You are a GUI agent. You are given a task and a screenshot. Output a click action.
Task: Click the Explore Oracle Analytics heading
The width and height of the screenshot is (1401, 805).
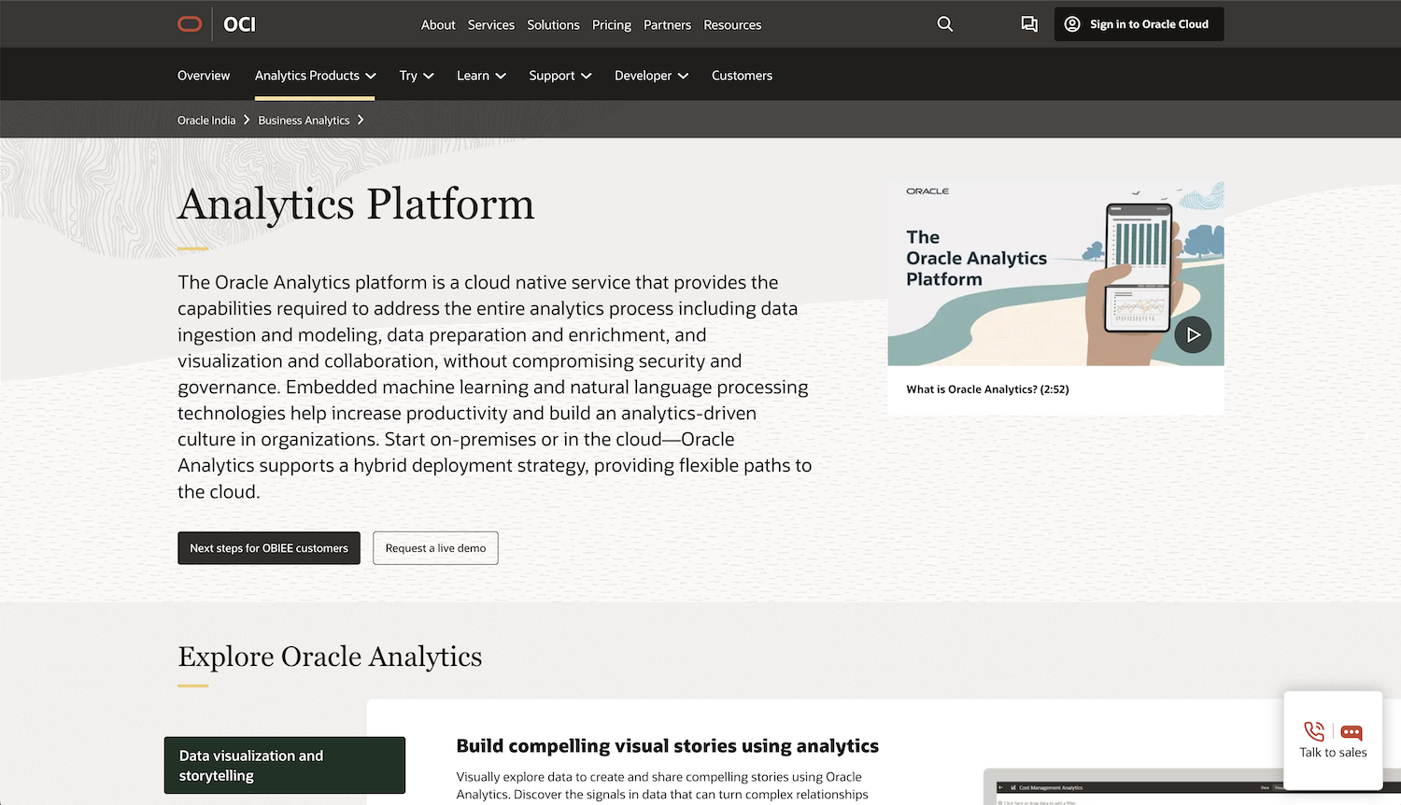tap(330, 657)
